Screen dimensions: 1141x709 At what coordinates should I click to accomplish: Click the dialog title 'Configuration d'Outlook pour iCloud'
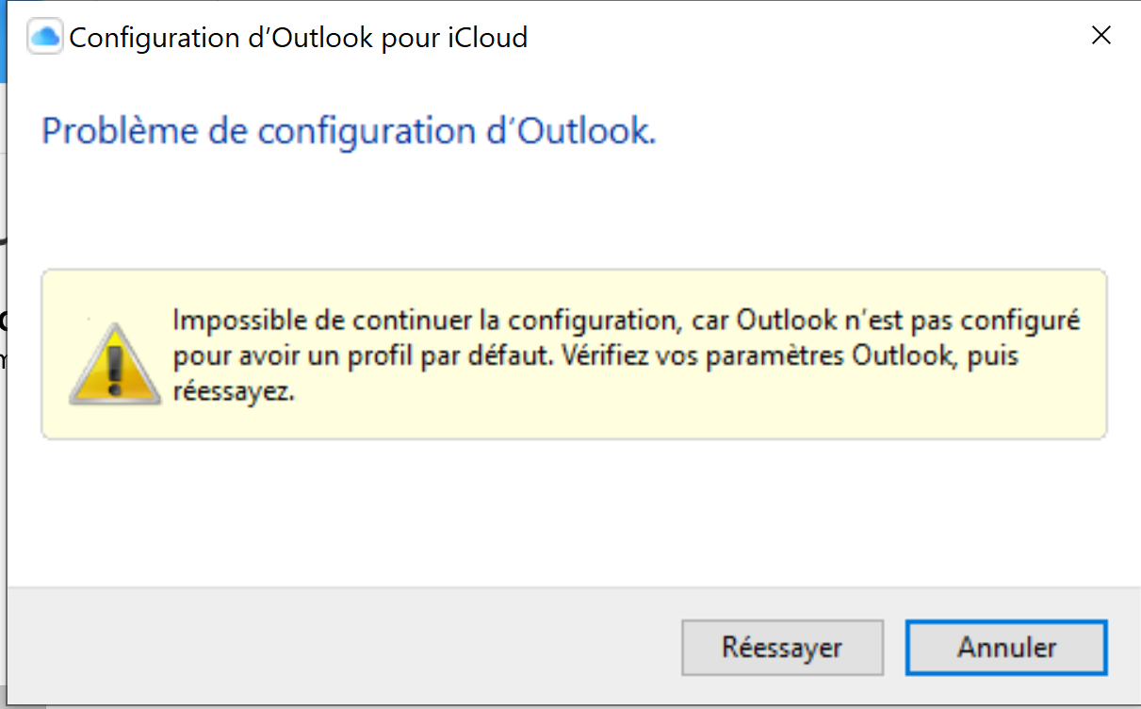298,38
